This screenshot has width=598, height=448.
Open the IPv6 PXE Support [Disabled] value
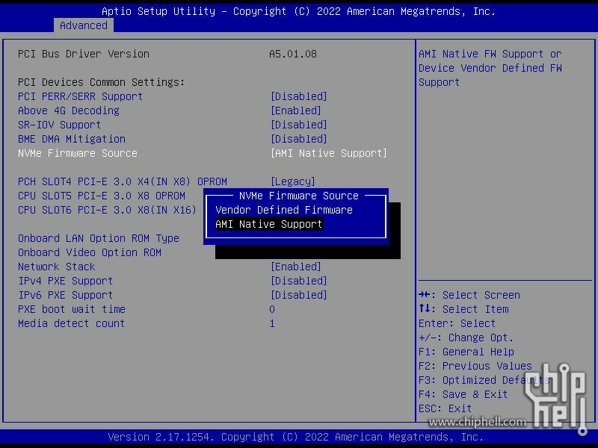[298, 295]
